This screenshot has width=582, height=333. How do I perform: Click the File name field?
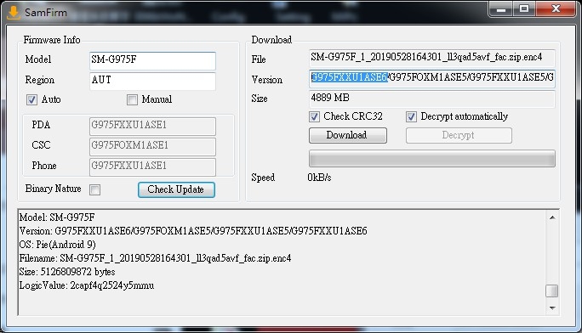point(432,58)
